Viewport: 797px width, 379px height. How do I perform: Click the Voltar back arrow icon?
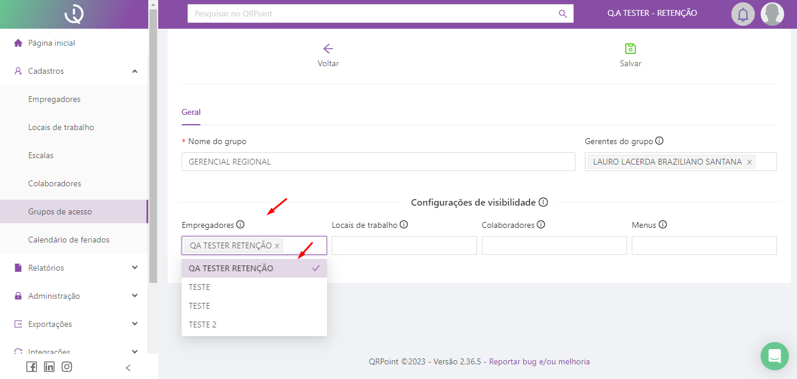328,49
